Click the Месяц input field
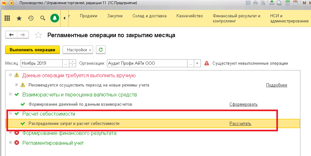 [42, 63]
